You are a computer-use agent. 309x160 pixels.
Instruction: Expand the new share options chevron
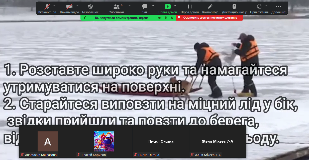(x=175, y=5)
